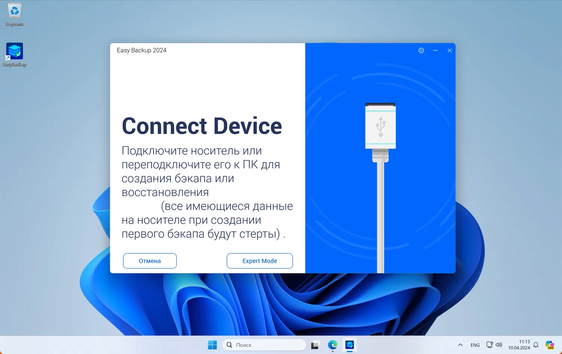Open volume control in the tray
Image resolution: width=562 pixels, height=354 pixels.
pyautogui.click(x=499, y=345)
